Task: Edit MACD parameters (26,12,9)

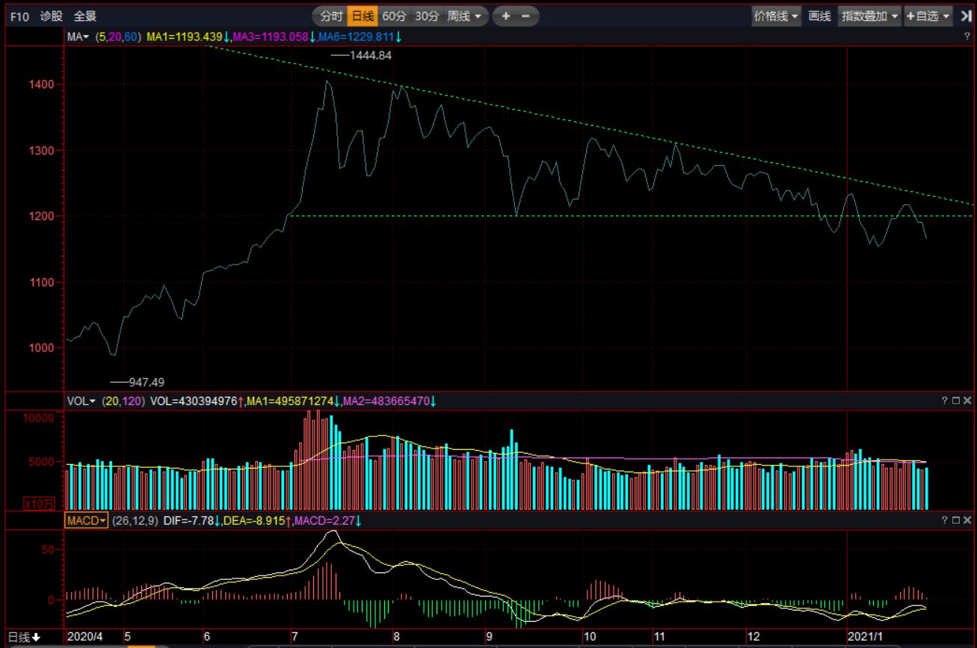Action: pyautogui.click(x=135, y=519)
